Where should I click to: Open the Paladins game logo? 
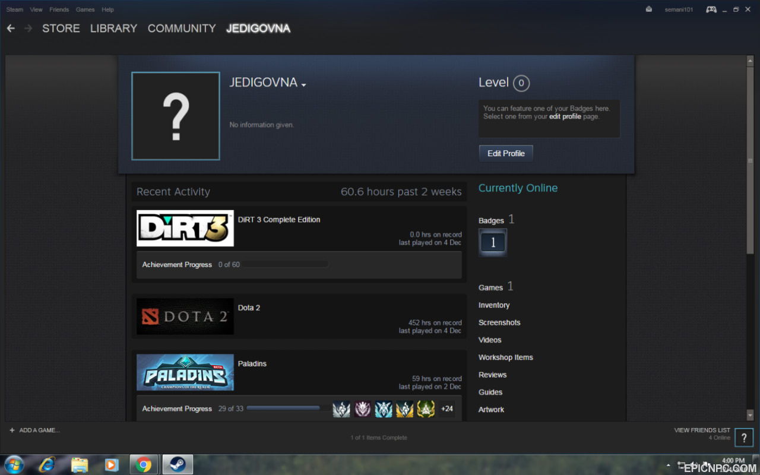click(185, 372)
